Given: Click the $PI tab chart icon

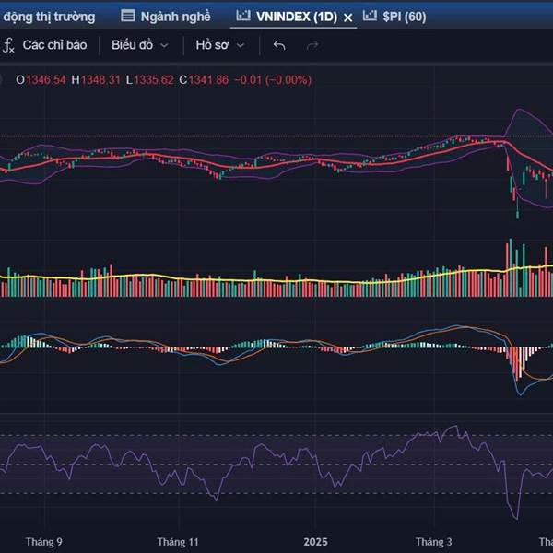Looking at the screenshot, I should pos(370,15).
